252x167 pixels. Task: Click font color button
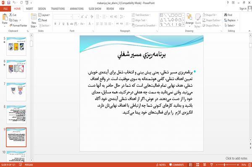tap(90, 24)
